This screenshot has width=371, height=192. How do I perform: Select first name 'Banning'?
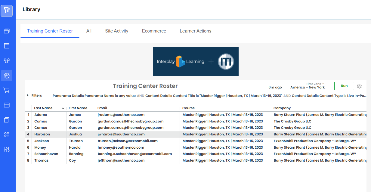click(76, 154)
